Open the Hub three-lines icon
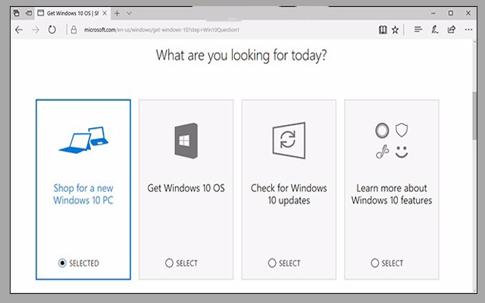Screen dimensions: 485x303 point(418,30)
